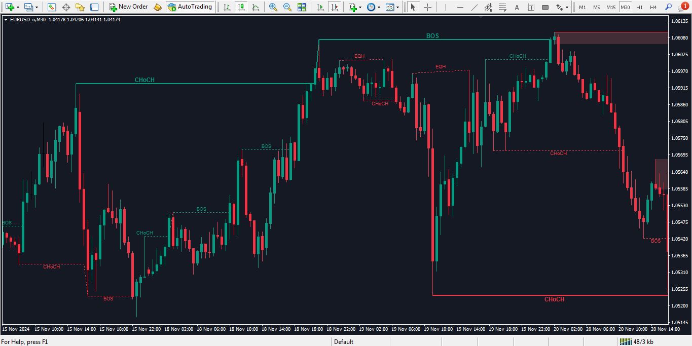Viewport: 692px width, 346px height.
Task: Draw a trendline with the diagonal line tool
Action: point(474,7)
